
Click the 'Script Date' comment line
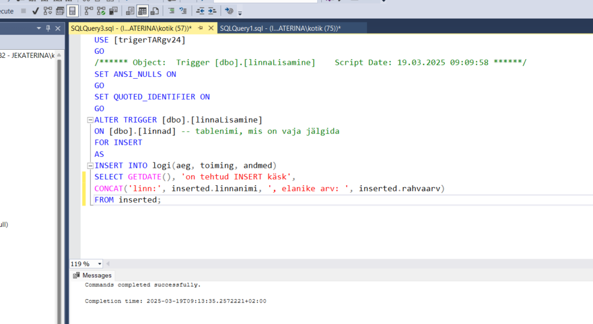(310, 62)
